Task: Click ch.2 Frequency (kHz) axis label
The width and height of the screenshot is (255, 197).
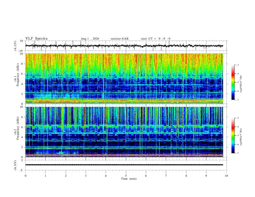Action: [18, 128]
